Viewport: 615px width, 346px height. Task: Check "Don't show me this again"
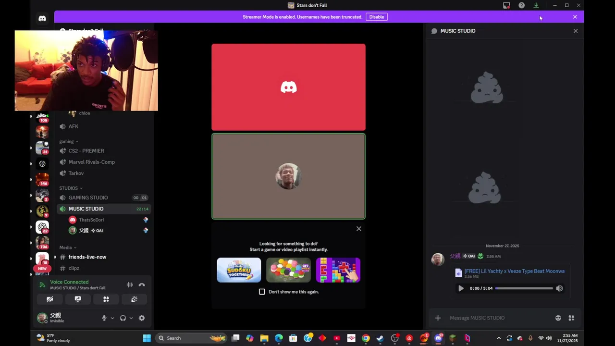pos(262,292)
